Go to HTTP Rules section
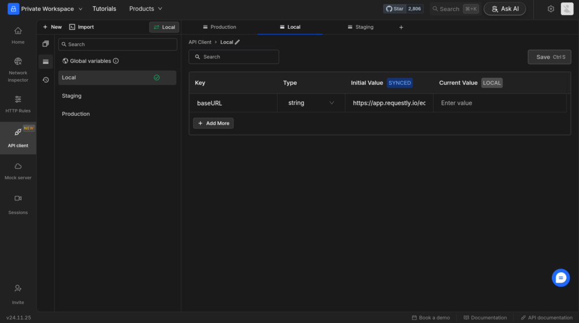The image size is (579, 323). [18, 104]
